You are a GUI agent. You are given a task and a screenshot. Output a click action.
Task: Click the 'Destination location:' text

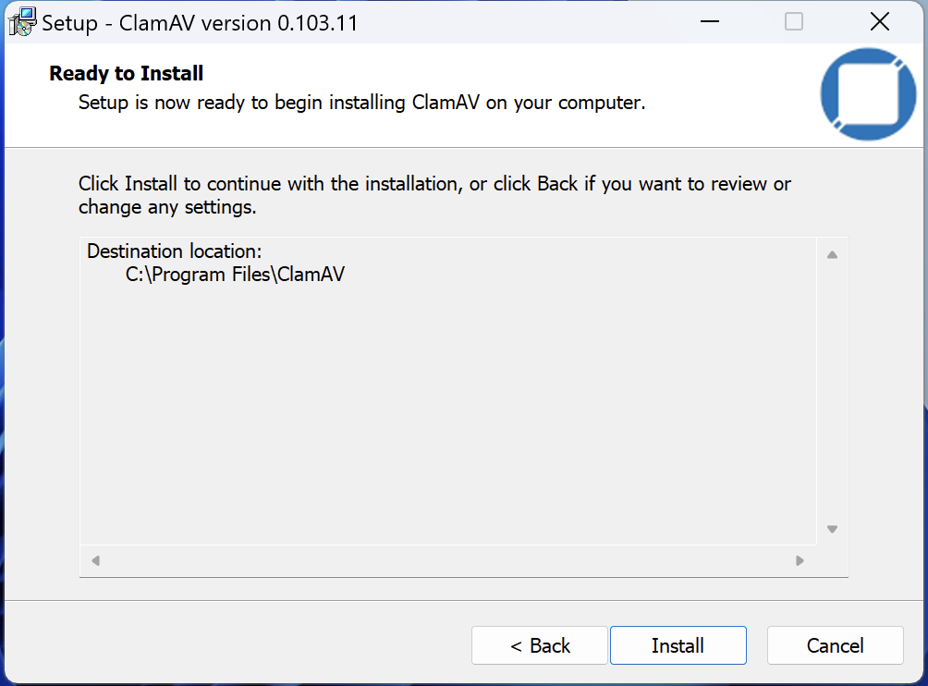[x=174, y=251]
